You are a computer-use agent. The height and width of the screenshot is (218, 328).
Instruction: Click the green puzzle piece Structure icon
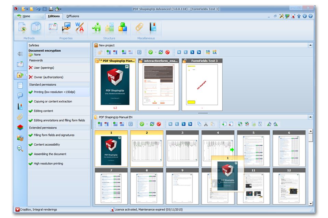[x=96, y=27]
